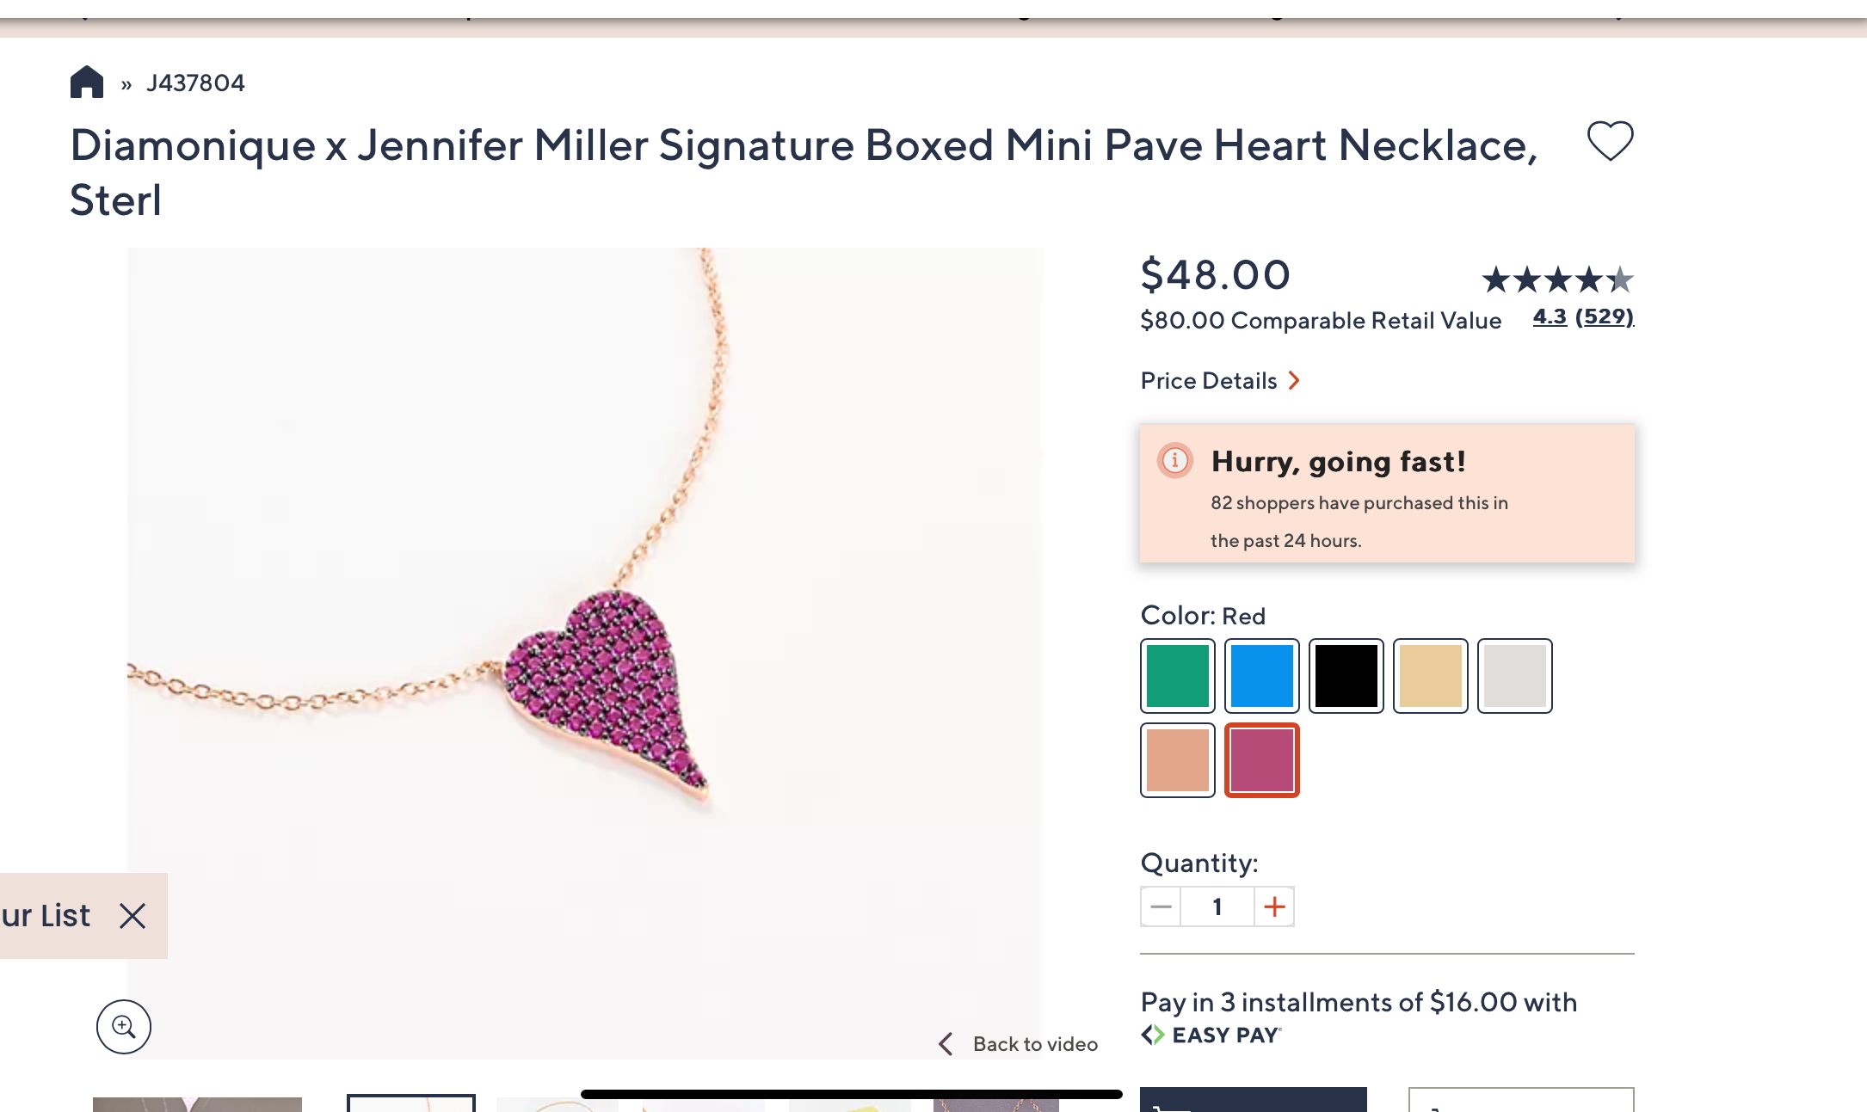Increase quantity with the plus button
This screenshot has width=1867, height=1112.
coord(1274,906)
